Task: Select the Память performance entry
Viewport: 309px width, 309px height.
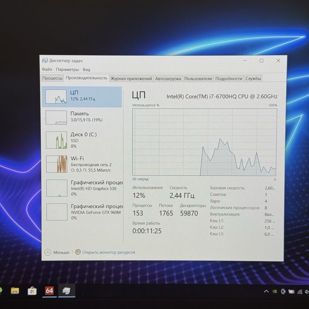Action: [82, 117]
